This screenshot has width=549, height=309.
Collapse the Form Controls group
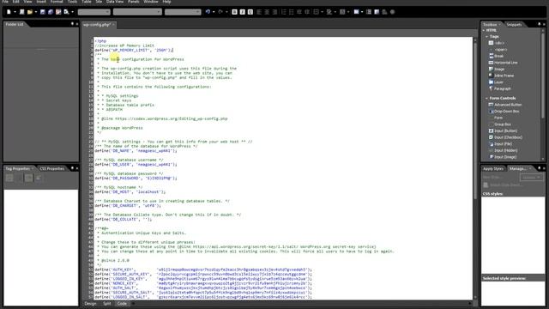(x=487, y=99)
